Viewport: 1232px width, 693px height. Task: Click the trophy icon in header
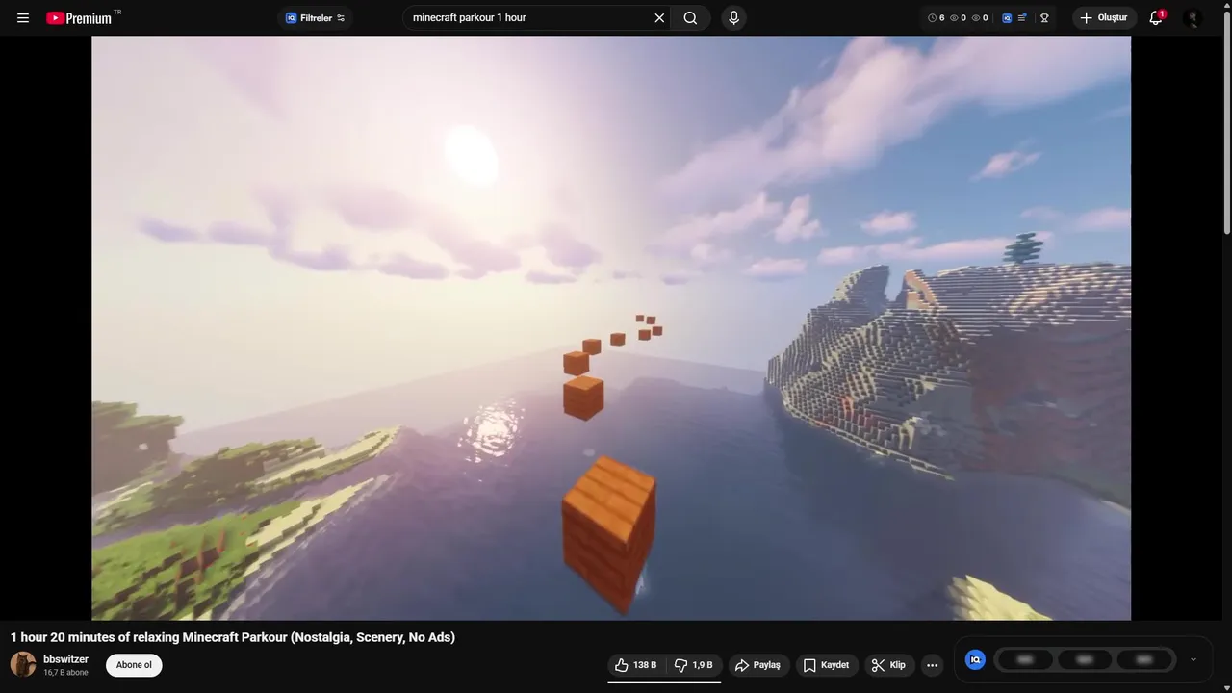pos(1044,18)
